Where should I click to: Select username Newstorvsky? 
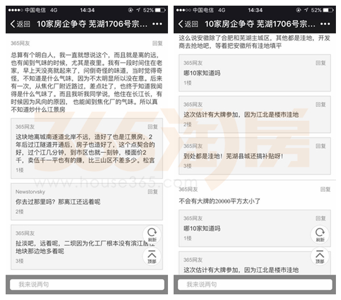pyautogui.click(x=30, y=192)
